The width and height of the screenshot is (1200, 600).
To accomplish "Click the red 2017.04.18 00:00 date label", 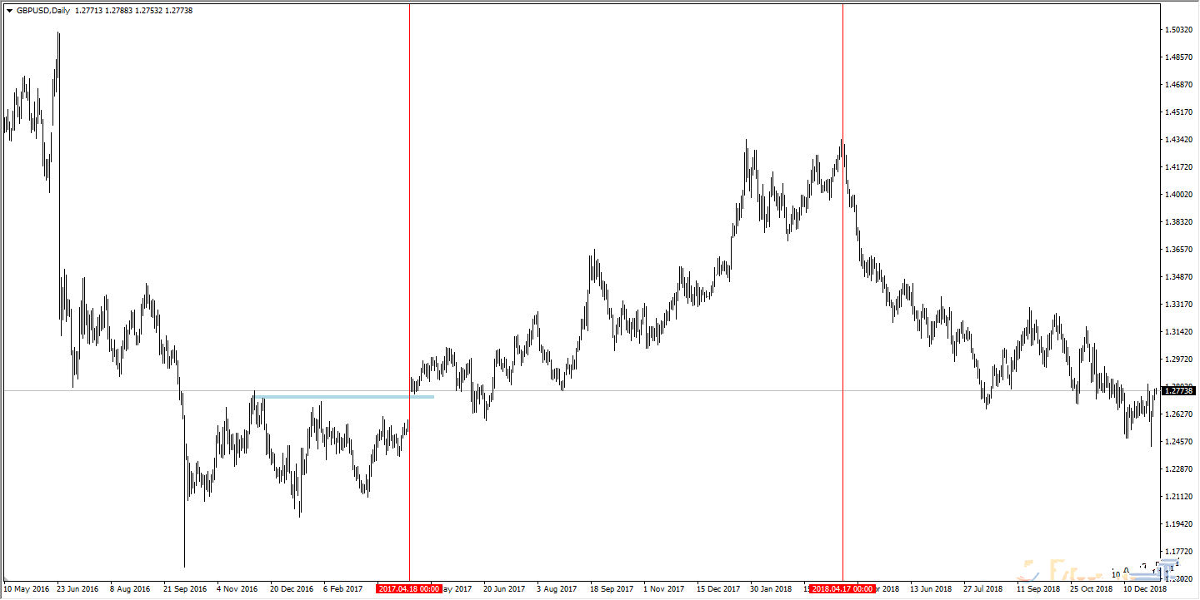I will click(408, 589).
